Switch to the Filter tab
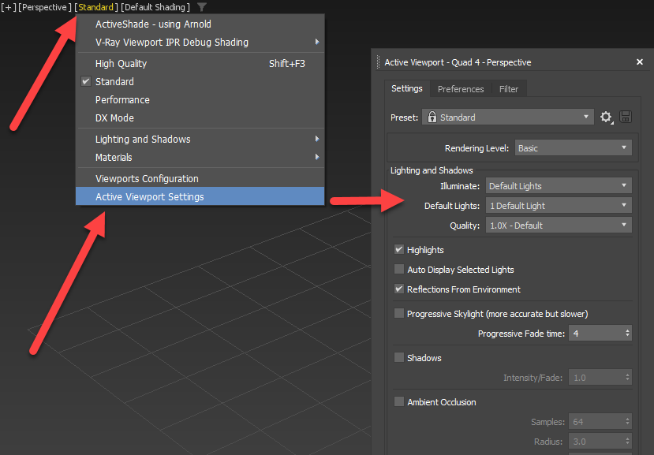 (x=509, y=88)
